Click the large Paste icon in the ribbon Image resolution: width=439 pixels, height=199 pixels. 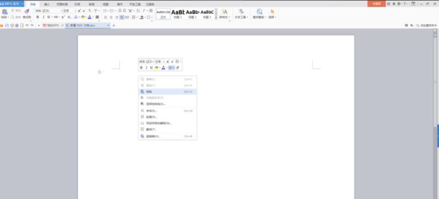click(5, 12)
